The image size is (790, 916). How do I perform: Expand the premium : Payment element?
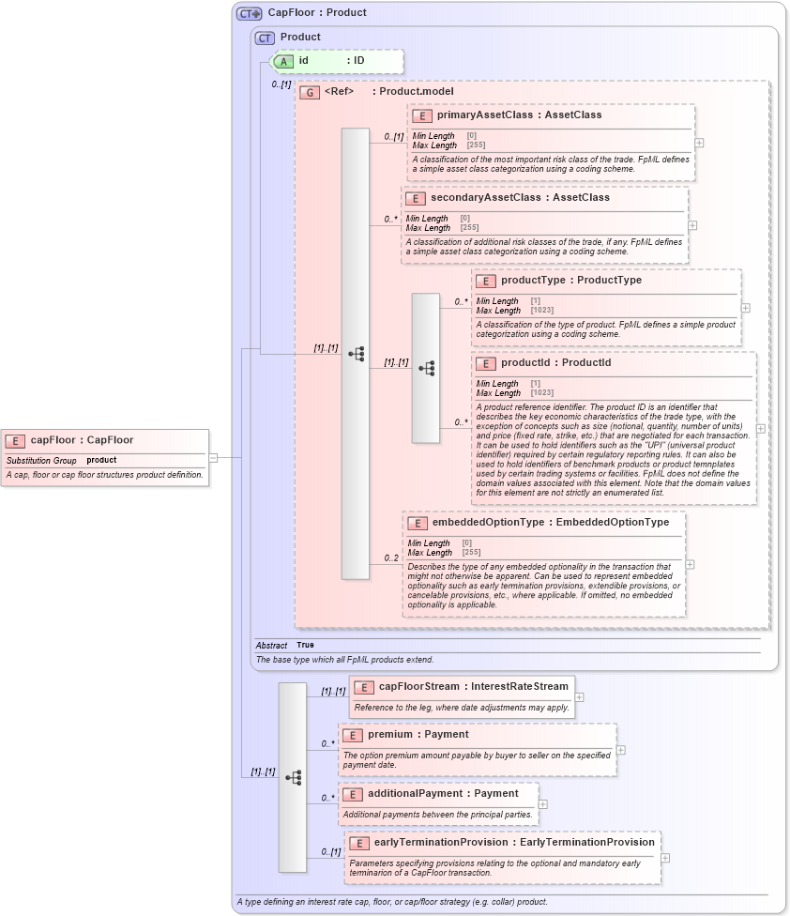619,749
